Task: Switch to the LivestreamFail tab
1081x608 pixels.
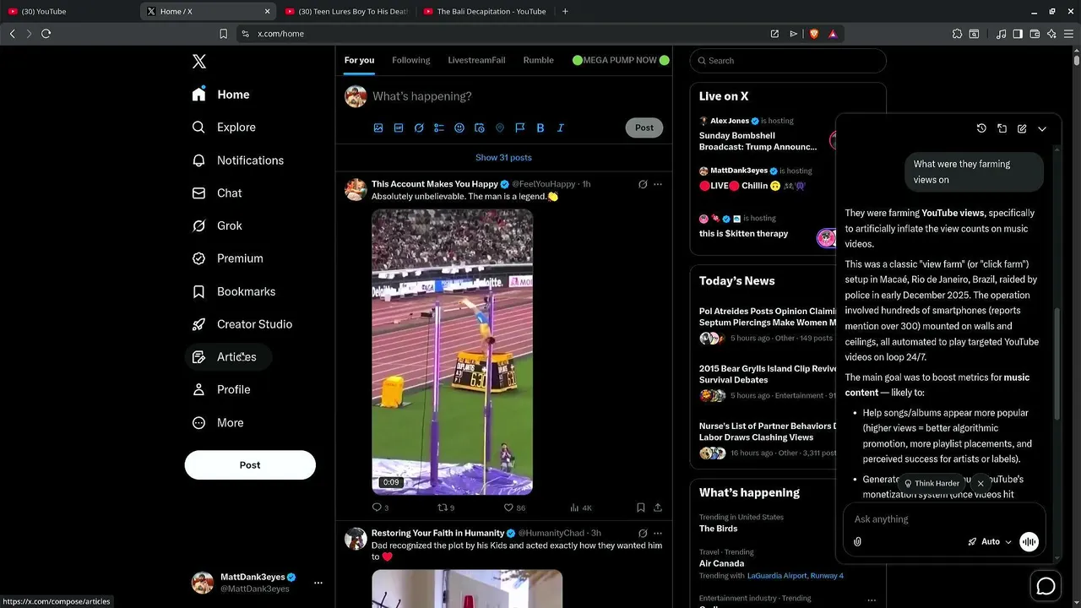Action: tap(476, 60)
